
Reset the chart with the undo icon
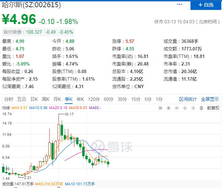point(160,108)
